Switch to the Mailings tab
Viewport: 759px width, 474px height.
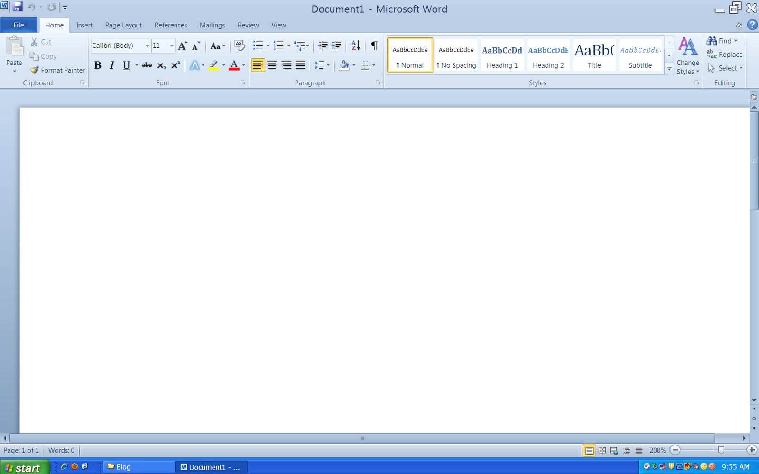(x=212, y=25)
